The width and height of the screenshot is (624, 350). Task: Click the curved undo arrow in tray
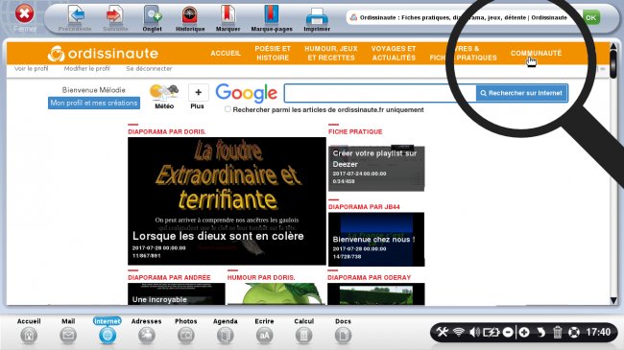[x=540, y=332]
